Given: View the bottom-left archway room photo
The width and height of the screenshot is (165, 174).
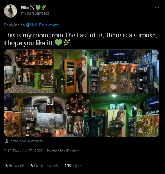Looking at the screenshot, I should click(x=43, y=115).
